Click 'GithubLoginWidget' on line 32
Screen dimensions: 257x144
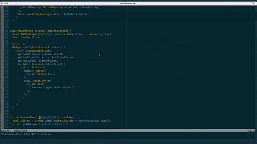38,51
